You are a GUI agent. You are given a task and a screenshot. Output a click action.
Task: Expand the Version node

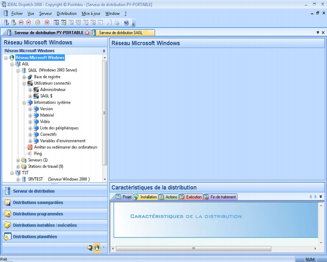[x=30, y=109]
